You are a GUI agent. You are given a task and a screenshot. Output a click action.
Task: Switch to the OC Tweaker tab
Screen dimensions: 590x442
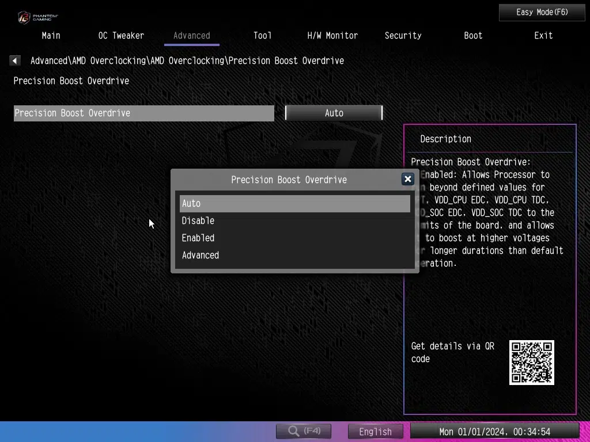(121, 36)
